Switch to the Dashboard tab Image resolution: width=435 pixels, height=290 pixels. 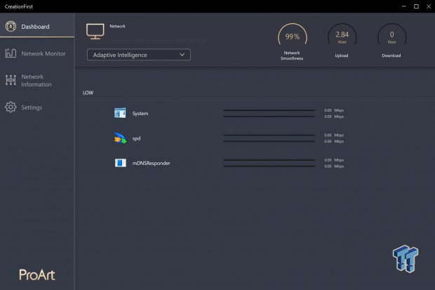[37, 25]
